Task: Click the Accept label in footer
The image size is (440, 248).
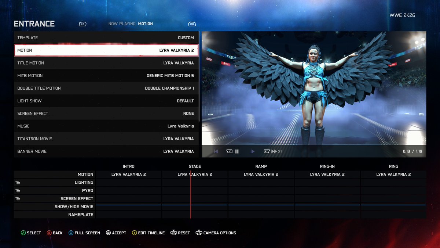Action: [119, 233]
